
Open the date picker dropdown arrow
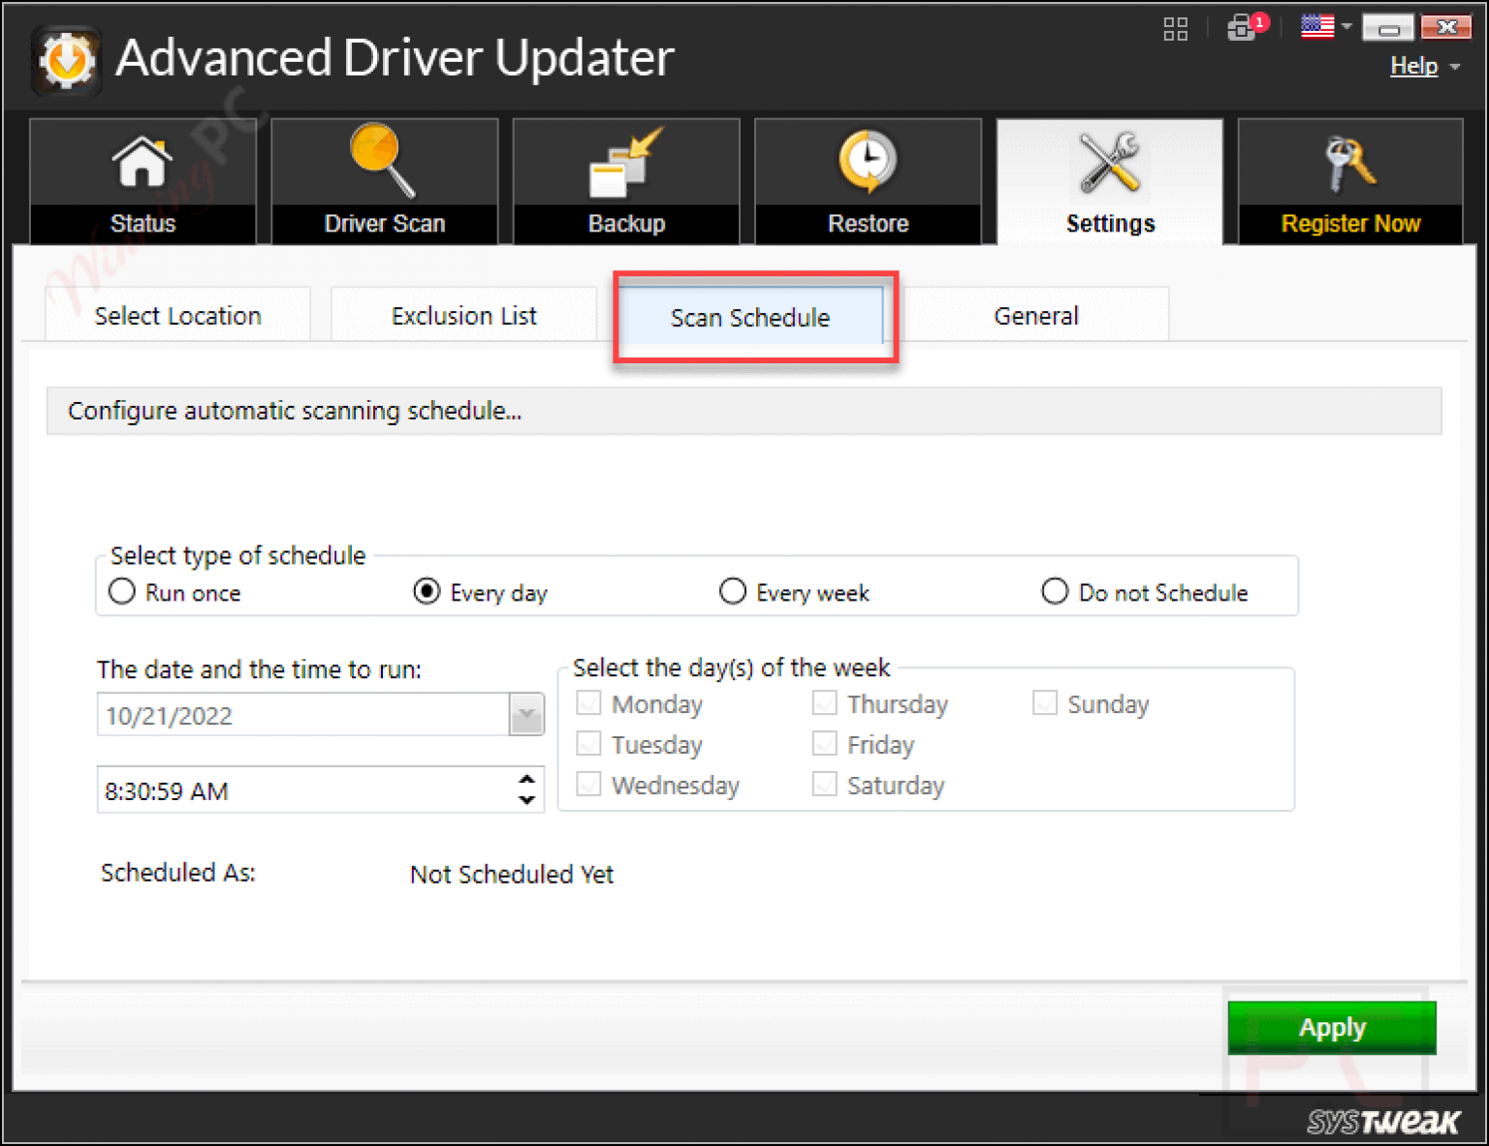pos(526,715)
